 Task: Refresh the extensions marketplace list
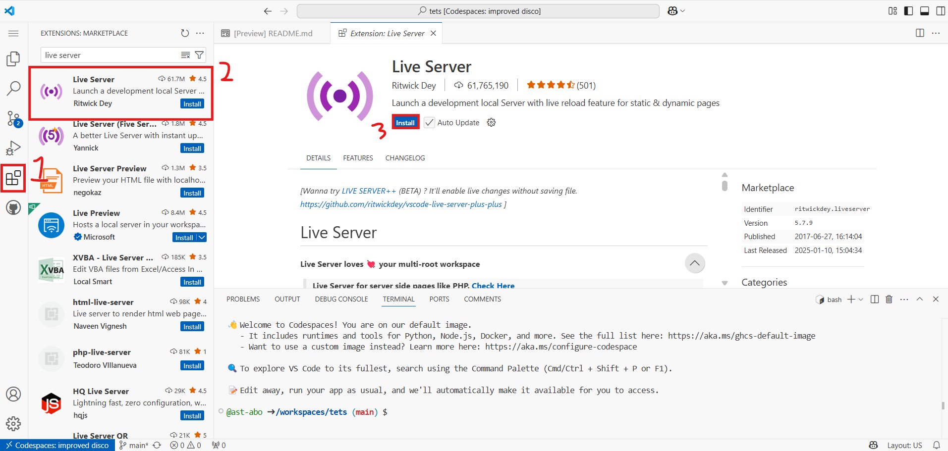tap(185, 33)
